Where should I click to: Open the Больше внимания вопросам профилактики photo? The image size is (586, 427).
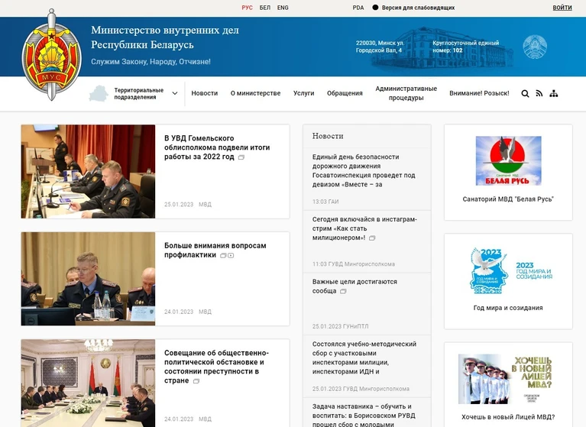click(x=88, y=278)
